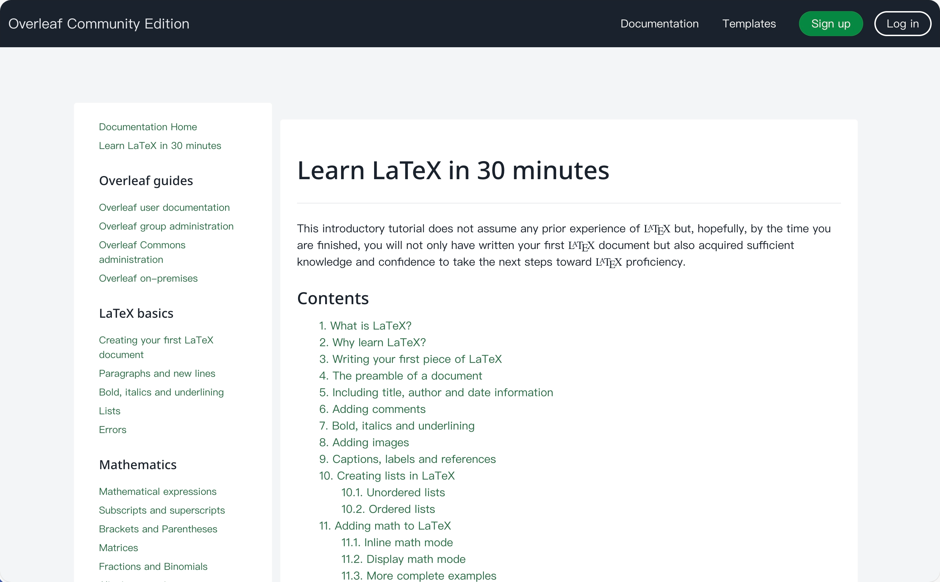Go to Documentation Home in sidebar
This screenshot has width=940, height=582.
pos(148,127)
